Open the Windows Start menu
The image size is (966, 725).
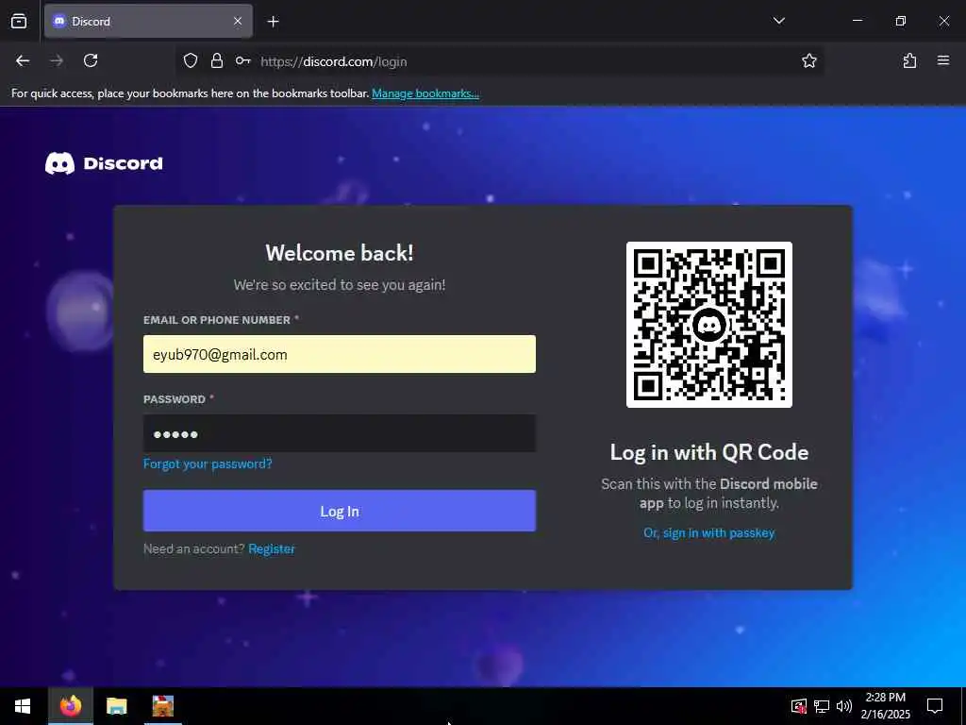[23, 706]
